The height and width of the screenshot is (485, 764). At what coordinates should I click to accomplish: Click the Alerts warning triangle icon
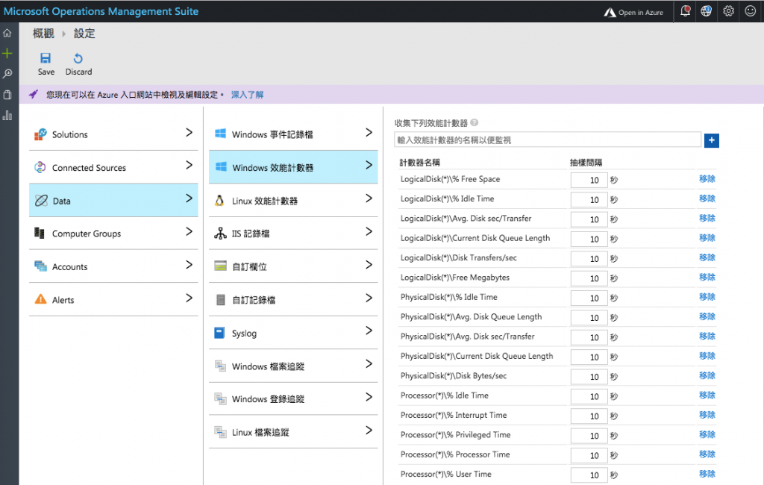pyautogui.click(x=40, y=299)
